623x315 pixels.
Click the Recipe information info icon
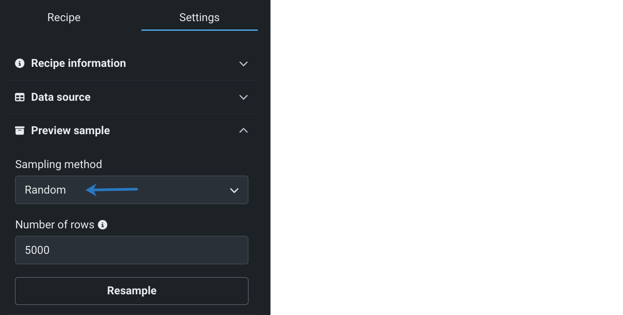20,63
